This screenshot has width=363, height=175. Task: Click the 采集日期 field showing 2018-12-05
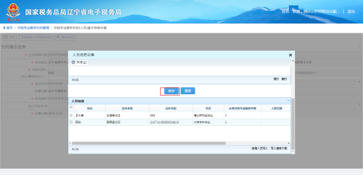pyautogui.click(x=58, y=114)
